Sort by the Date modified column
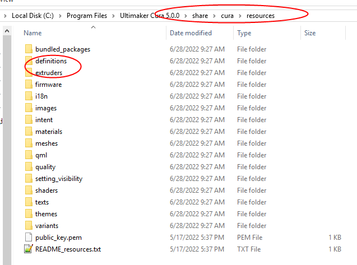Screen dimensions: 357x265 tap(191, 33)
